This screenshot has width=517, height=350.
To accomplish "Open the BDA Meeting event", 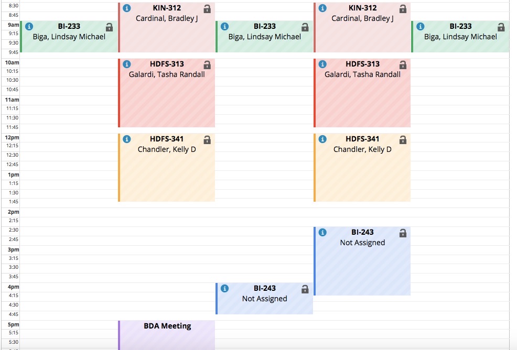I will 167,335.
